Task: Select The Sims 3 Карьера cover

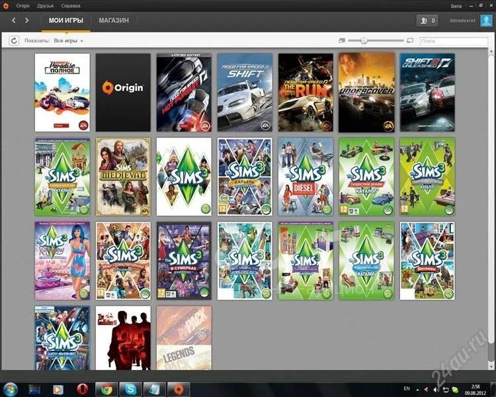Action: pyautogui.click(x=245, y=177)
